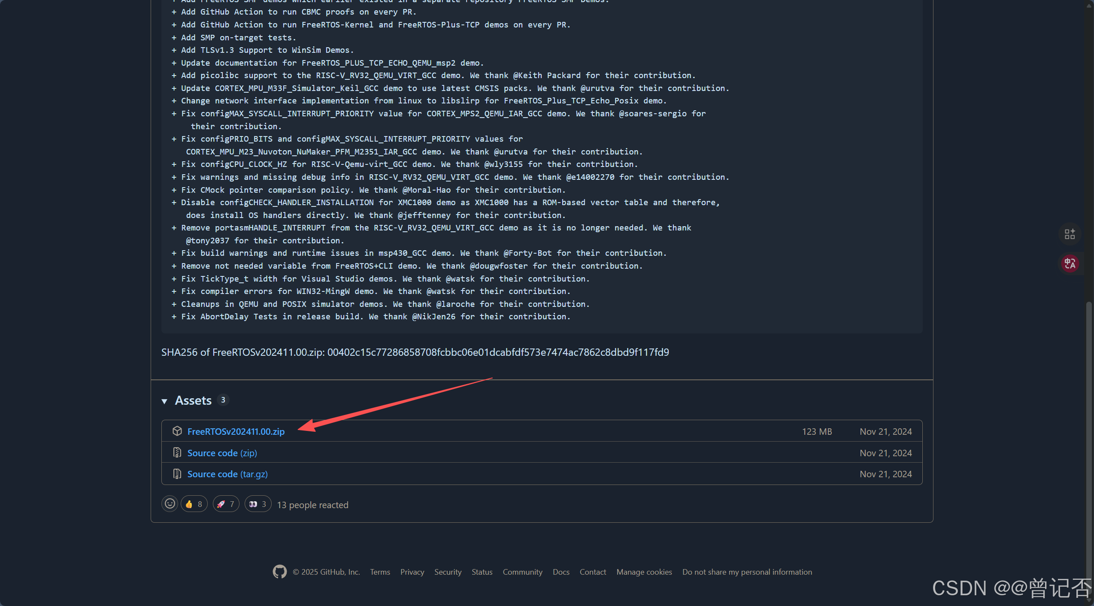
Task: Click the Nov 21, 2024 date for Source code (zip)
Action: (885, 453)
